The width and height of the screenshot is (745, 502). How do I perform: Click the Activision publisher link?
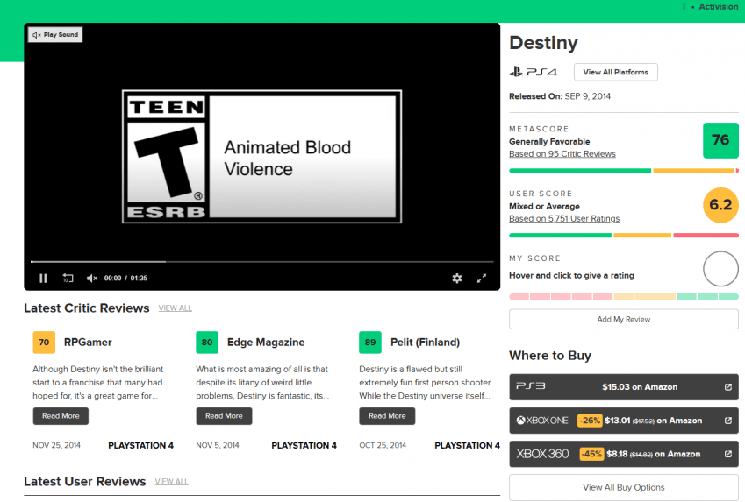point(718,7)
